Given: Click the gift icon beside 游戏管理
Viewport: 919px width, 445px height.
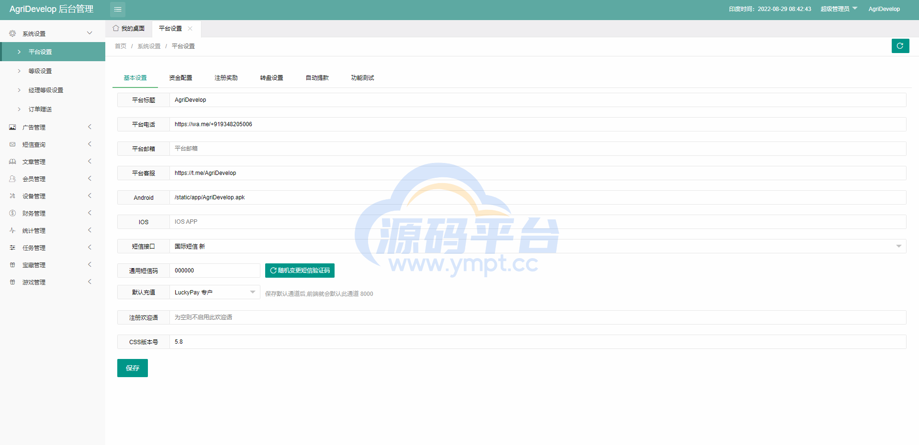Looking at the screenshot, I should (12, 282).
